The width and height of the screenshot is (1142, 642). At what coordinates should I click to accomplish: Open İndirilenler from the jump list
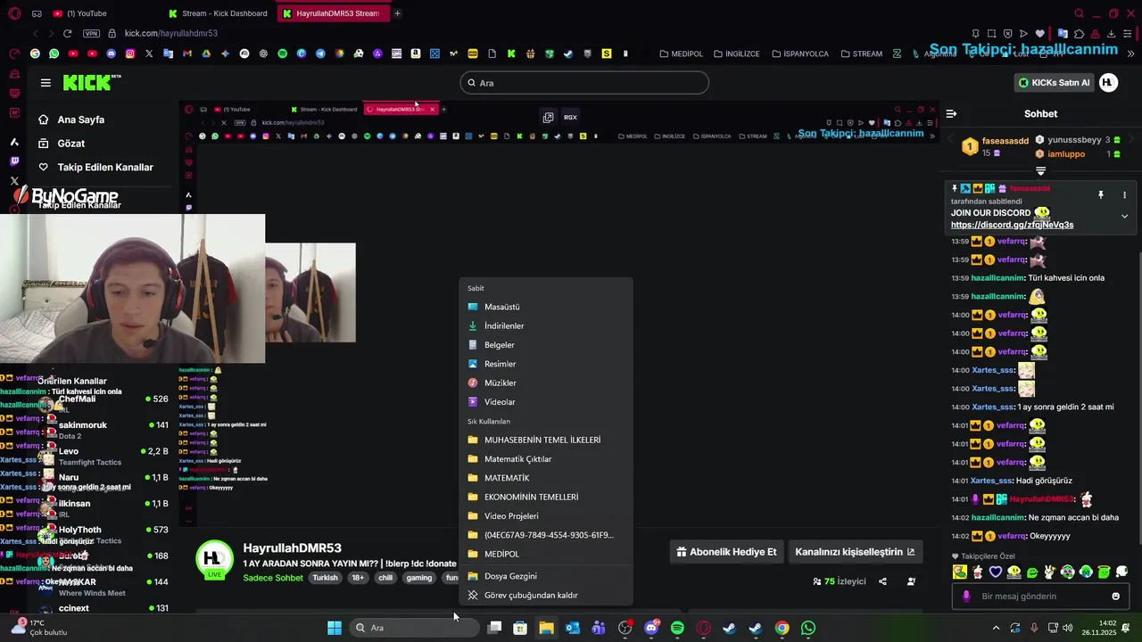tap(546, 326)
